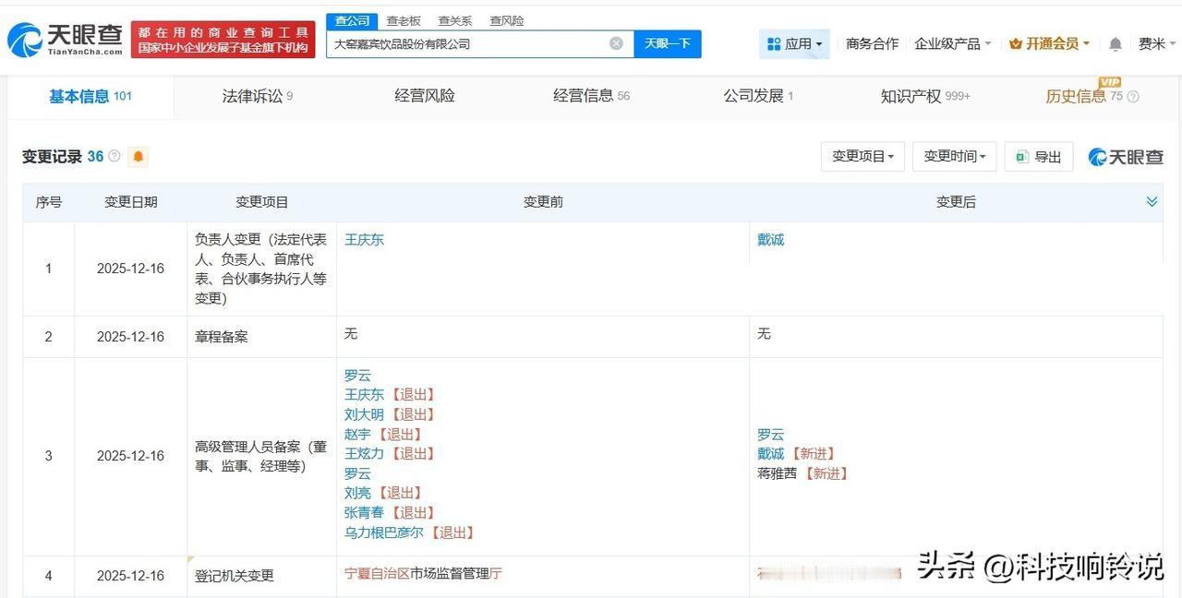Open 王炫力 link in row 3
Image resolution: width=1182 pixels, height=598 pixels.
pos(364,453)
